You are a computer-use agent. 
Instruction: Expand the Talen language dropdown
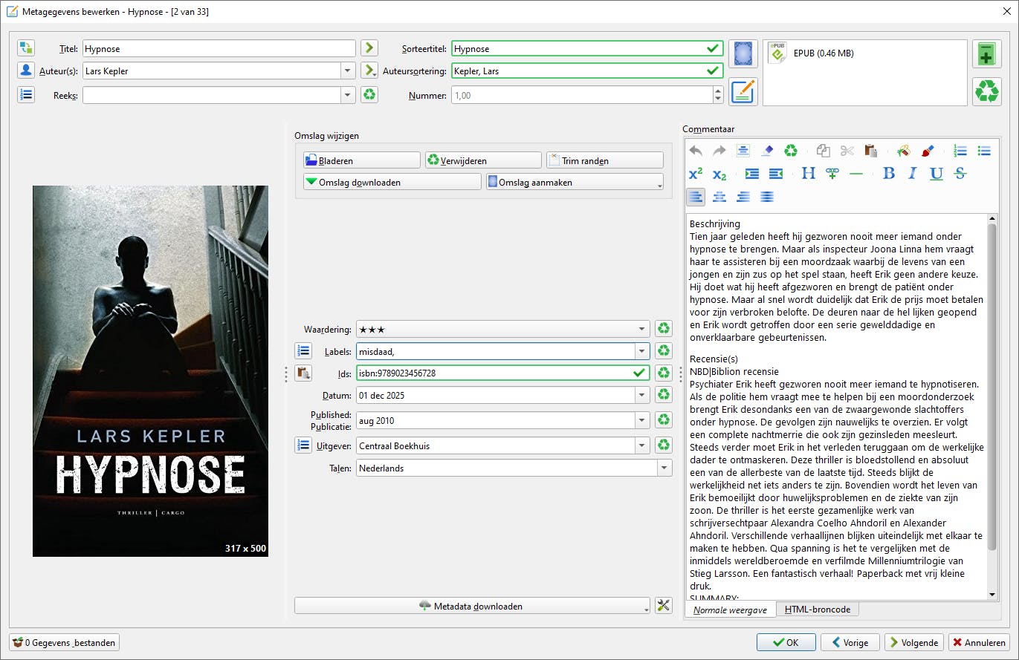(664, 468)
